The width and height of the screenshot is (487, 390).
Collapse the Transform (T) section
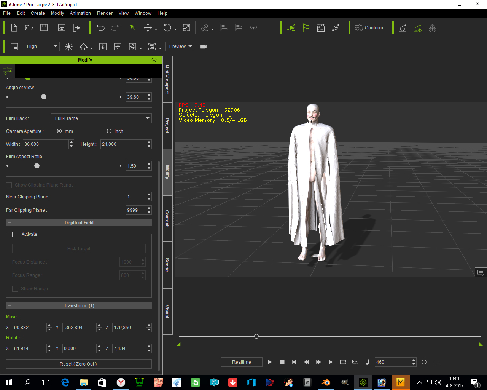click(x=10, y=306)
